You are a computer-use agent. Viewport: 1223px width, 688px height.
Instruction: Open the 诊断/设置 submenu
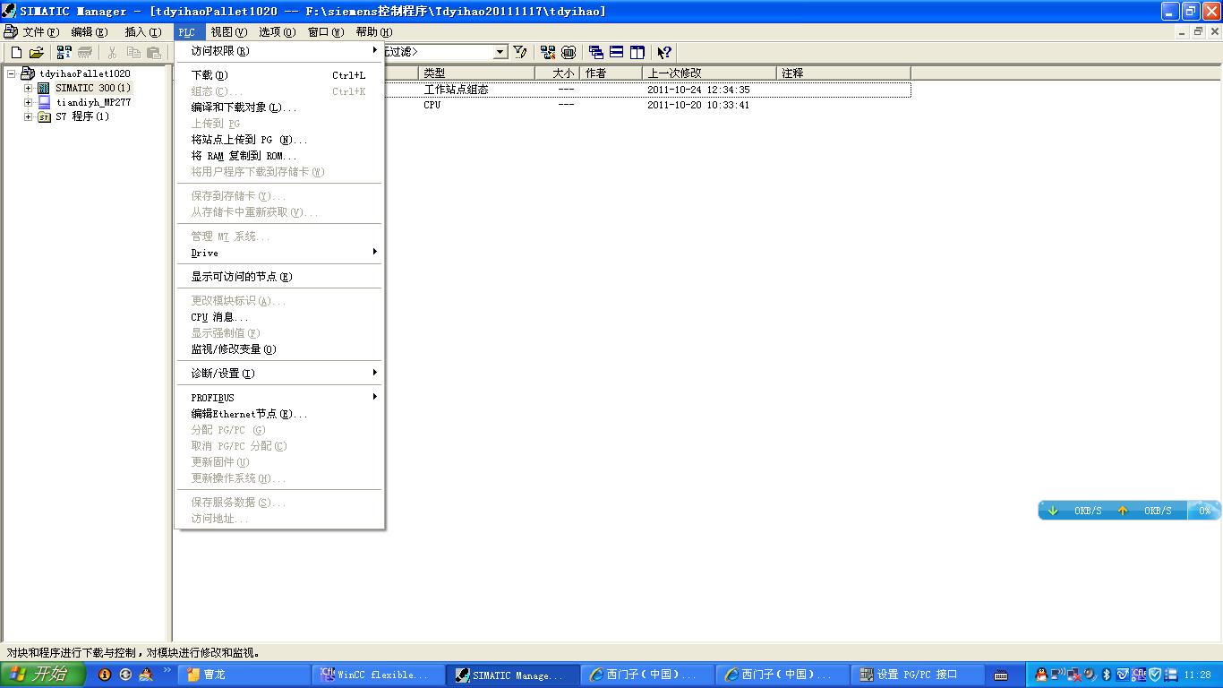click(x=280, y=374)
